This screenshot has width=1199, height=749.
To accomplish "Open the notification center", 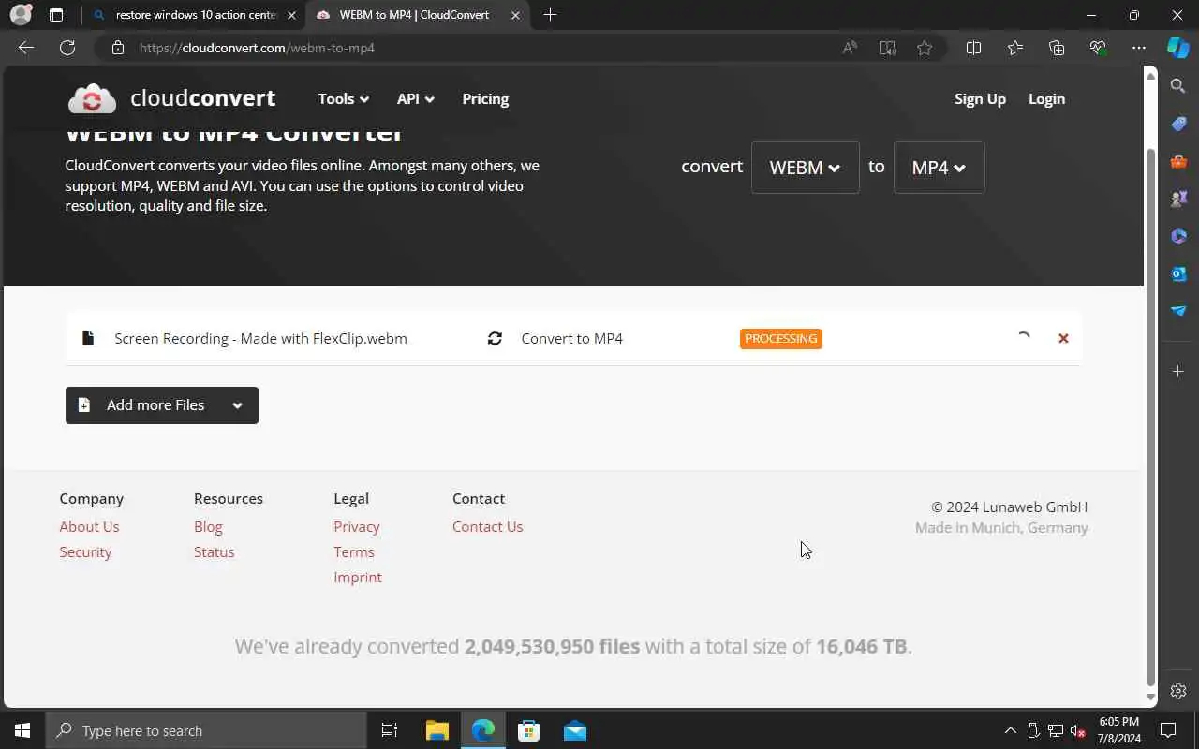I will coord(1168,730).
